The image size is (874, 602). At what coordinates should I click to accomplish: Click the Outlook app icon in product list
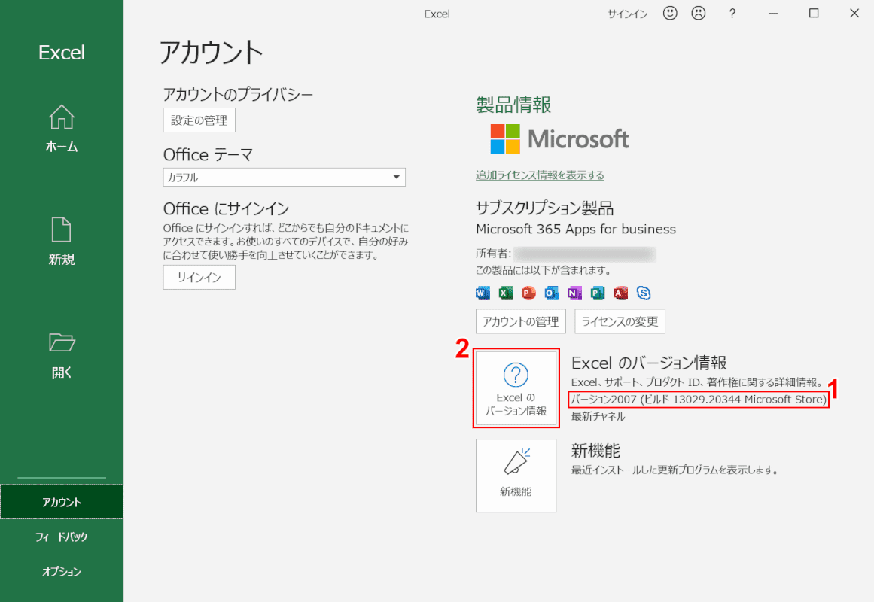pyautogui.click(x=551, y=293)
